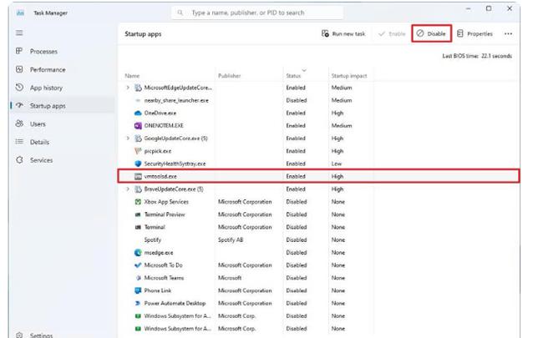The width and height of the screenshot is (543, 338).
Task: Click the Run new task button
Action: [x=343, y=34]
